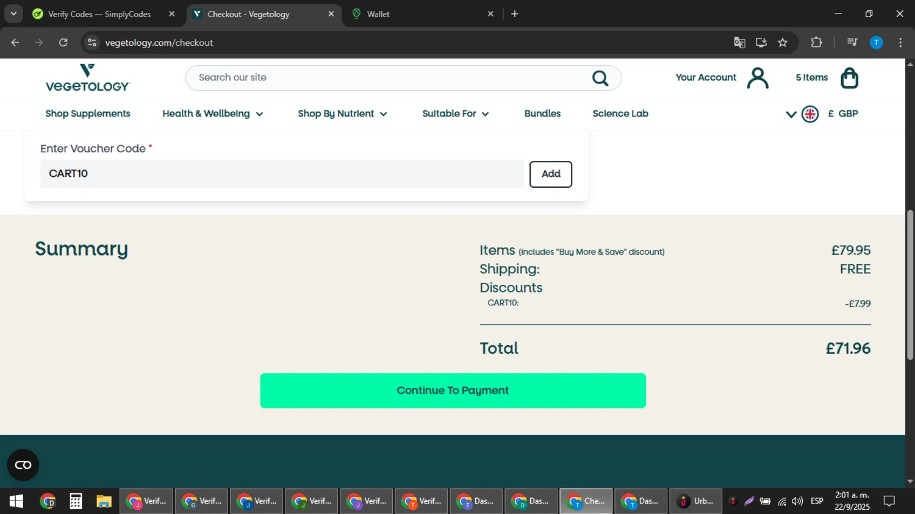Click Continue To Payment button
The width and height of the screenshot is (915, 514).
[x=453, y=391]
